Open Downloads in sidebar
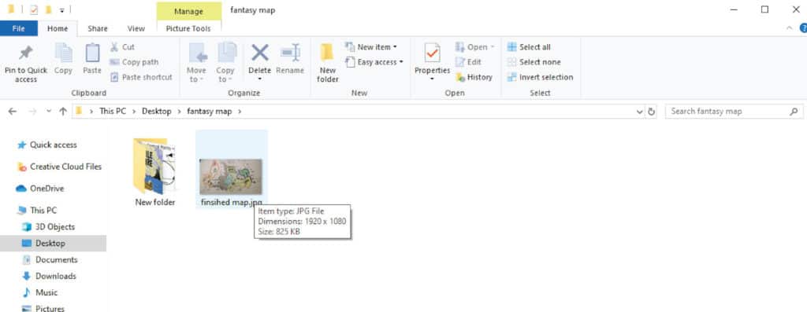Viewport: 807px width, 312px height. (x=49, y=276)
